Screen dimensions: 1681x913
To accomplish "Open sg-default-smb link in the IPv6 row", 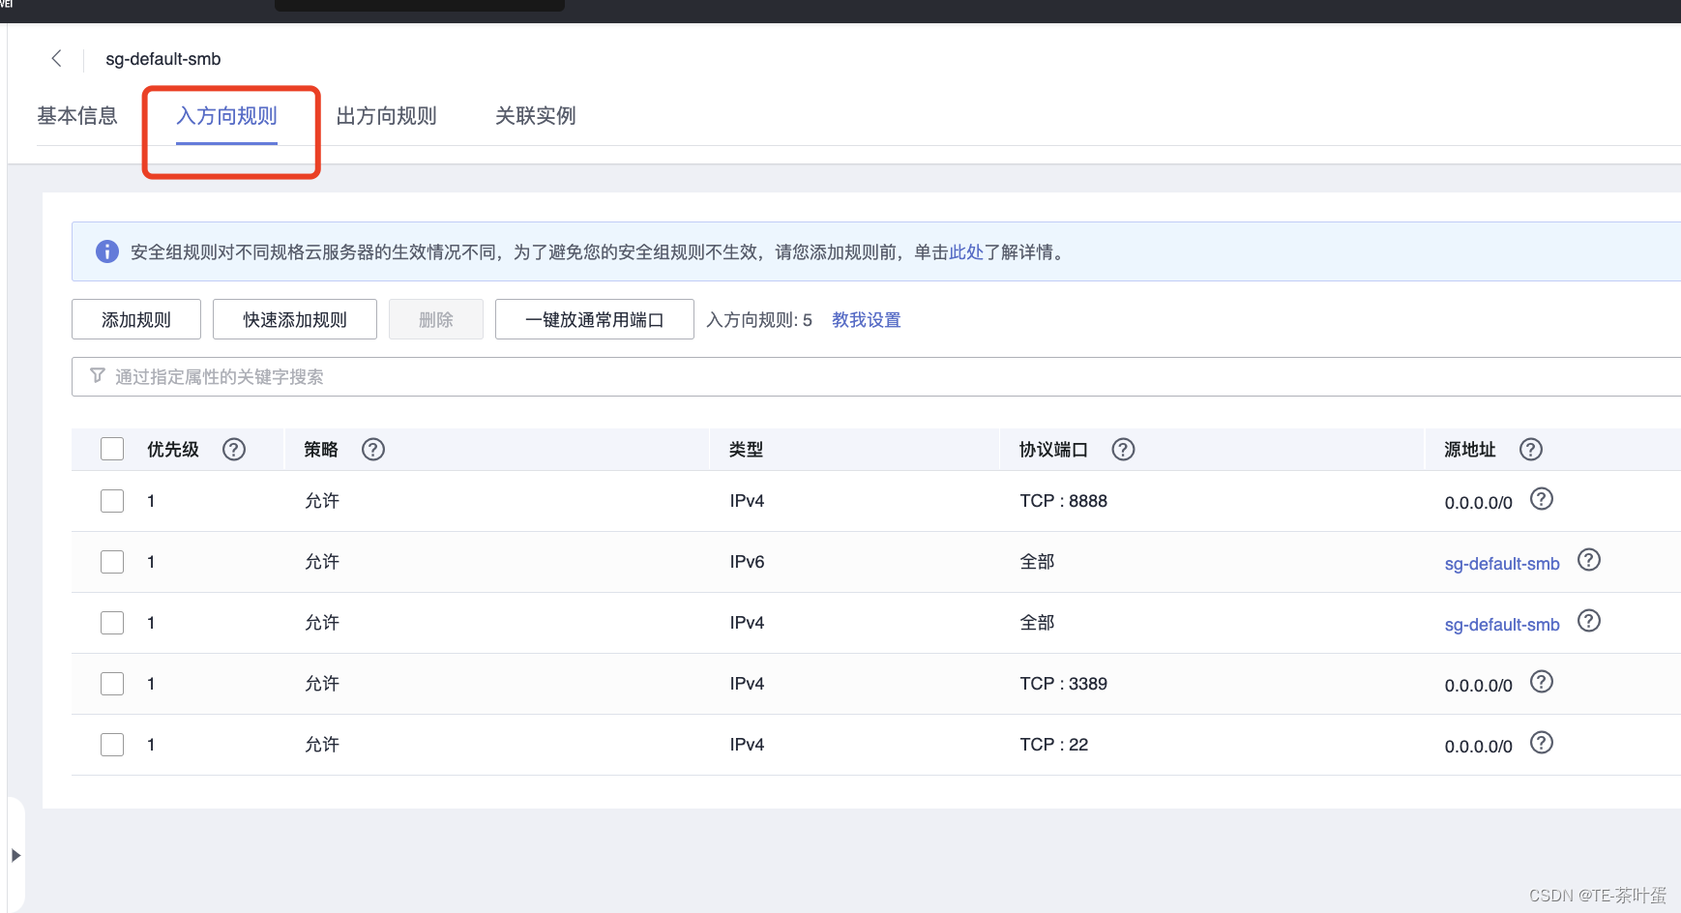I will tap(1502, 564).
